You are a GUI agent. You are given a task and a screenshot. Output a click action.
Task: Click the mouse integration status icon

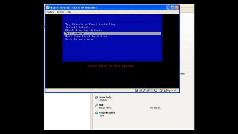tap(161, 90)
